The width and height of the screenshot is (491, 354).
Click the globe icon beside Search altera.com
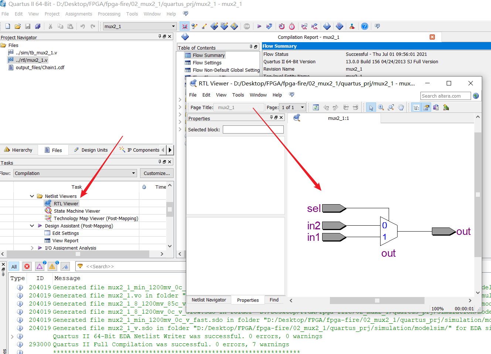(476, 96)
